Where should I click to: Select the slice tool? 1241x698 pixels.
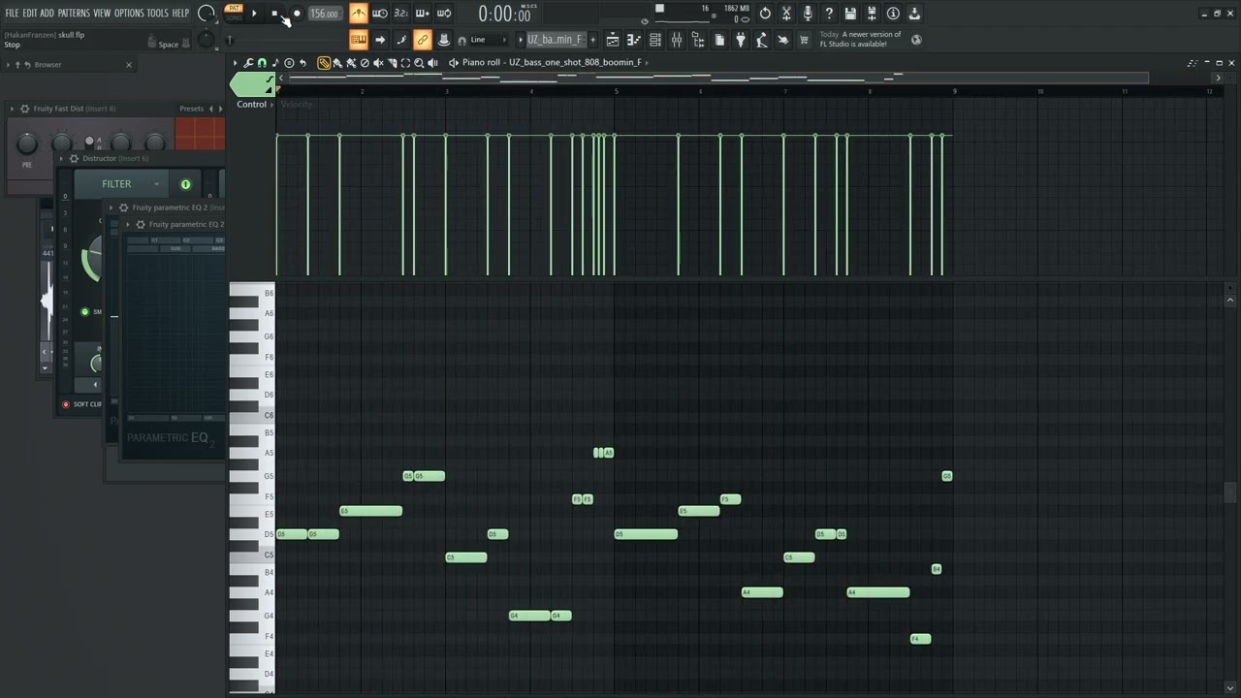[x=392, y=63]
